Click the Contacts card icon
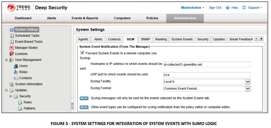The image size is (271, 128). (16, 78)
